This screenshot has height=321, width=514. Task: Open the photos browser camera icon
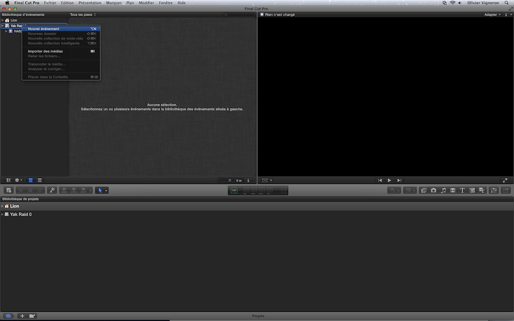pyautogui.click(x=433, y=190)
